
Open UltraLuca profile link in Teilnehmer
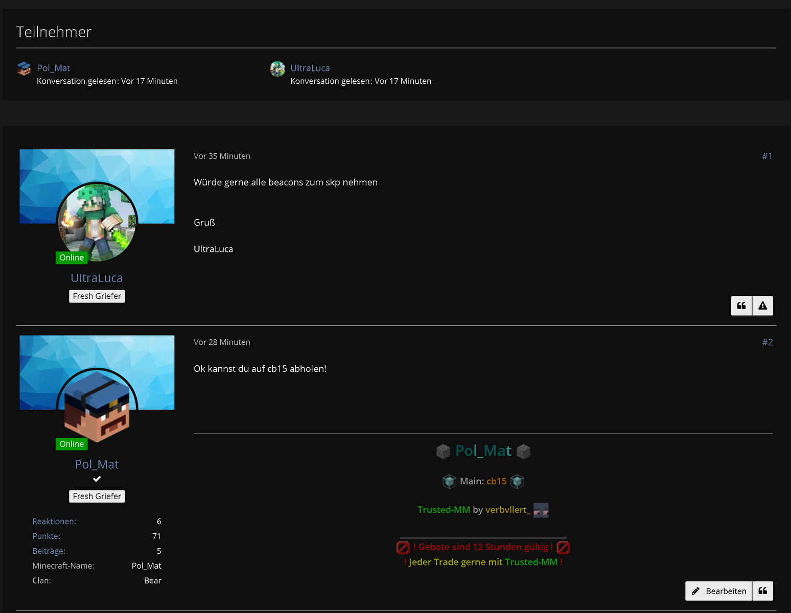tap(310, 68)
